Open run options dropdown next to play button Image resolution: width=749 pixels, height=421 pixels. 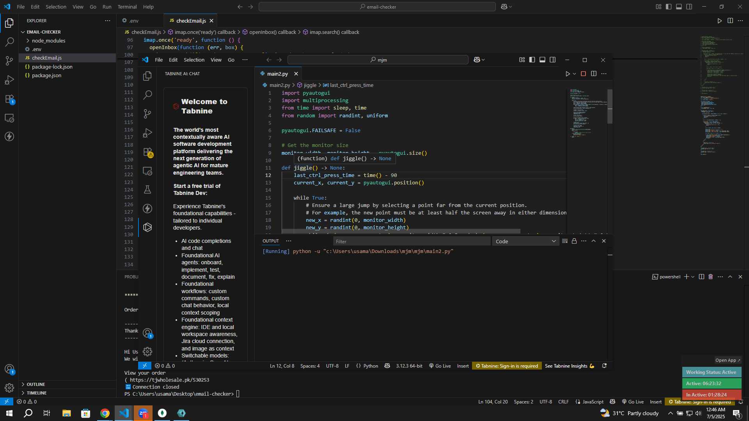tap(574, 74)
